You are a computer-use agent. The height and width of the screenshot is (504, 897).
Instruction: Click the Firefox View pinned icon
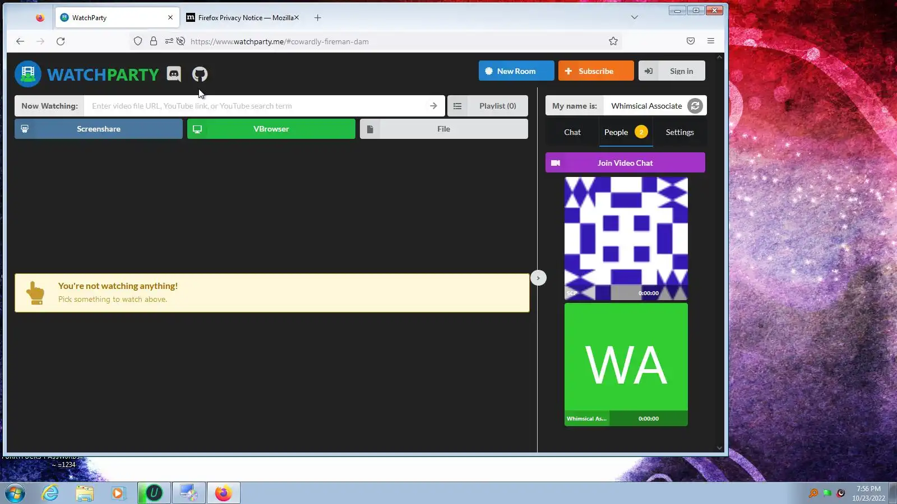[x=40, y=18]
